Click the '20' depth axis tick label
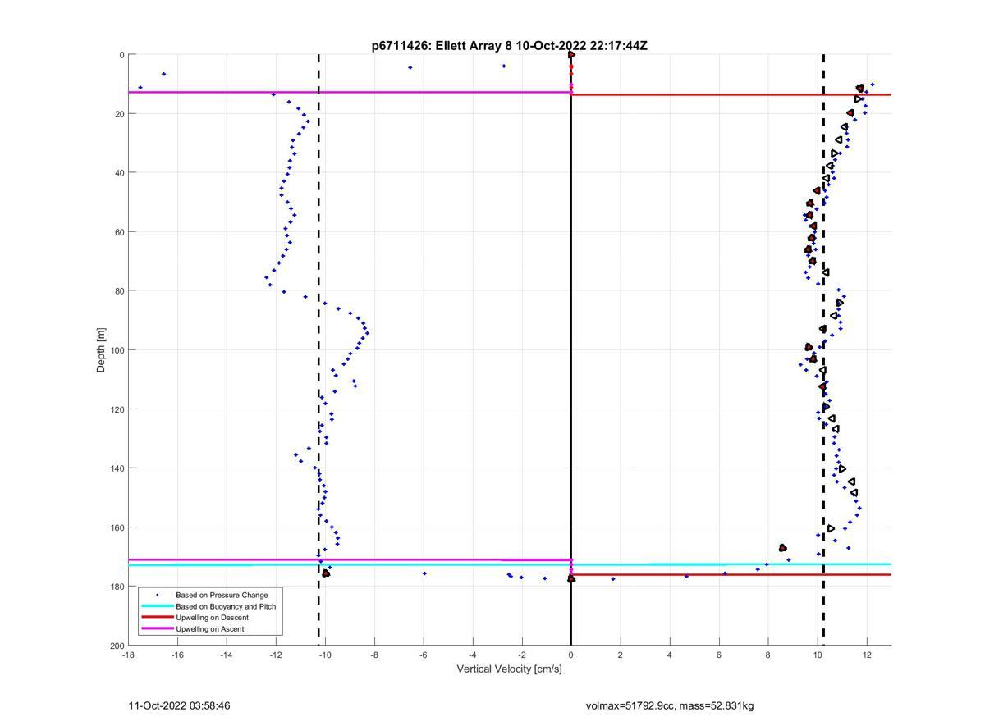985x726 pixels. pyautogui.click(x=119, y=114)
